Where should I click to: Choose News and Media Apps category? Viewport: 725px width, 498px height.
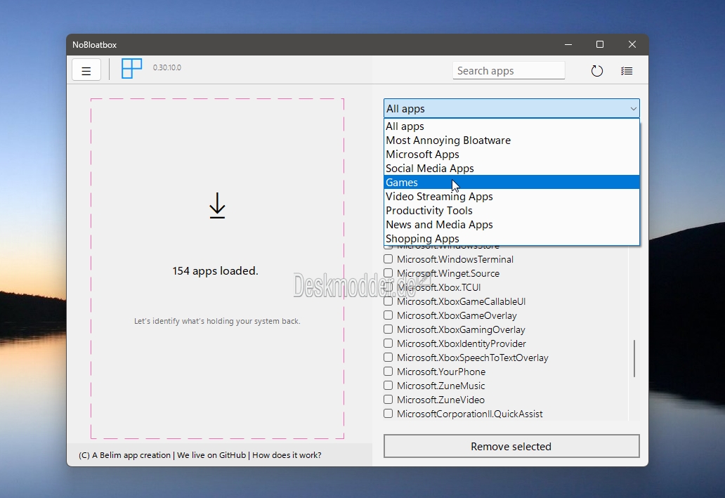(x=512, y=225)
